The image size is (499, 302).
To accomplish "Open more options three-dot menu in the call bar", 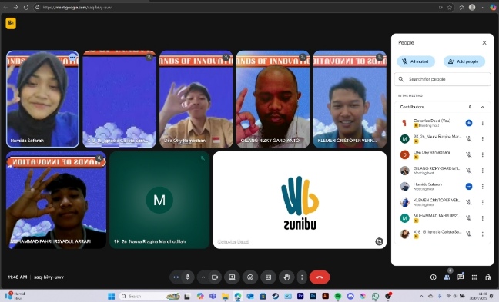I will 302,277.
